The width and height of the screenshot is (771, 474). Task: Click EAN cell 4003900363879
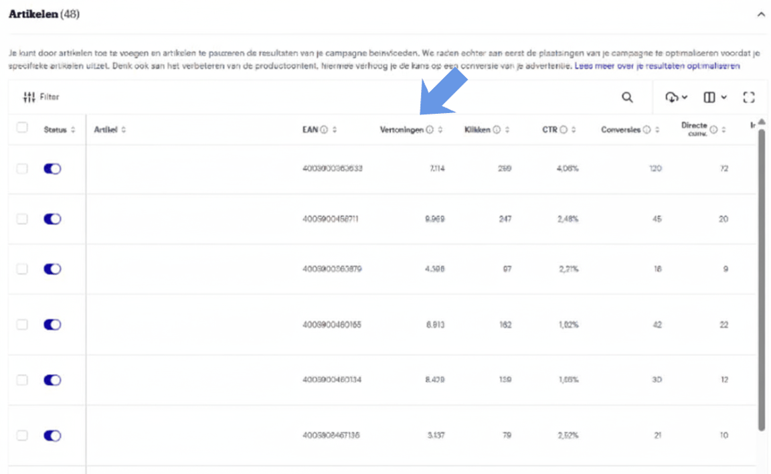pyautogui.click(x=332, y=269)
